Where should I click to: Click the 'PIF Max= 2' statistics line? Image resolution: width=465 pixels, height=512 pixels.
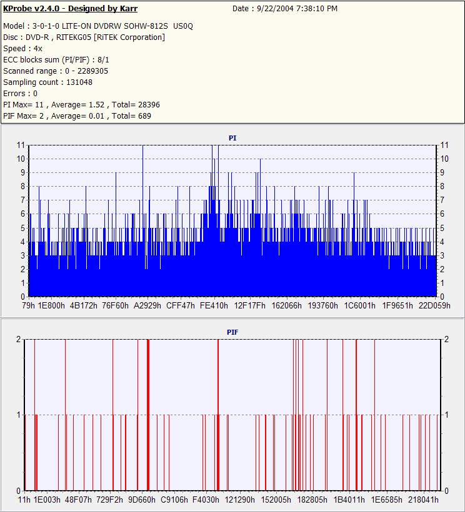(x=77, y=116)
